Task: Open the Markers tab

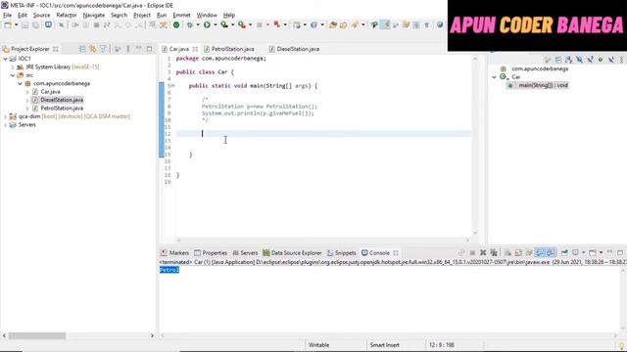Action: (174, 253)
